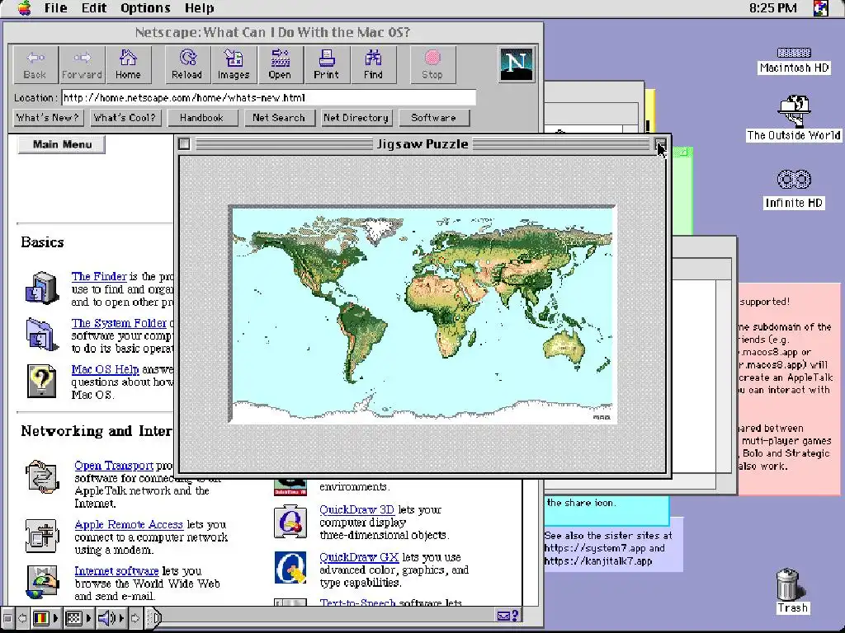The width and height of the screenshot is (845, 633).
Task: Click the Apple Remote Access icon
Action: 42,536
